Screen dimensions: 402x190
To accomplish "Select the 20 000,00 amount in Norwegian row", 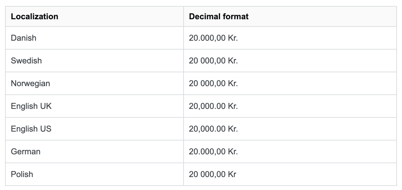I will pos(207,83).
